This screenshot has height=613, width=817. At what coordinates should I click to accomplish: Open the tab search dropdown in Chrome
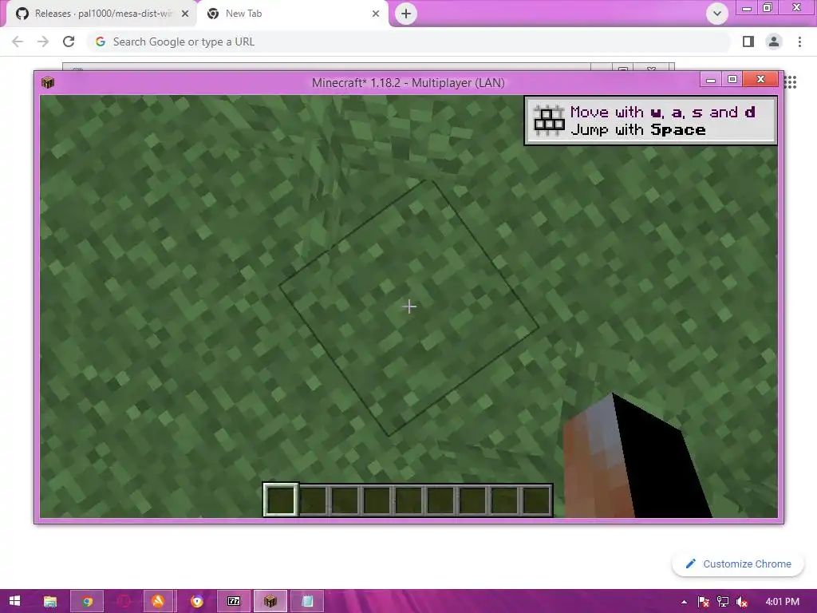(717, 14)
